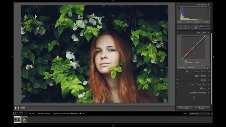Click the Previous Import source label
Image resolution: width=226 pixels, height=127 pixels.
tap(44, 114)
